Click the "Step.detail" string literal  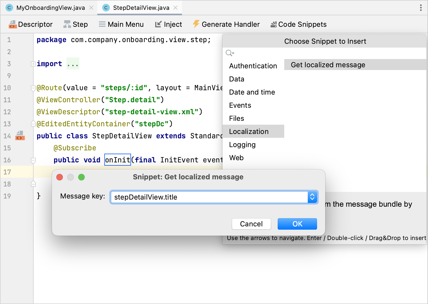click(x=133, y=100)
